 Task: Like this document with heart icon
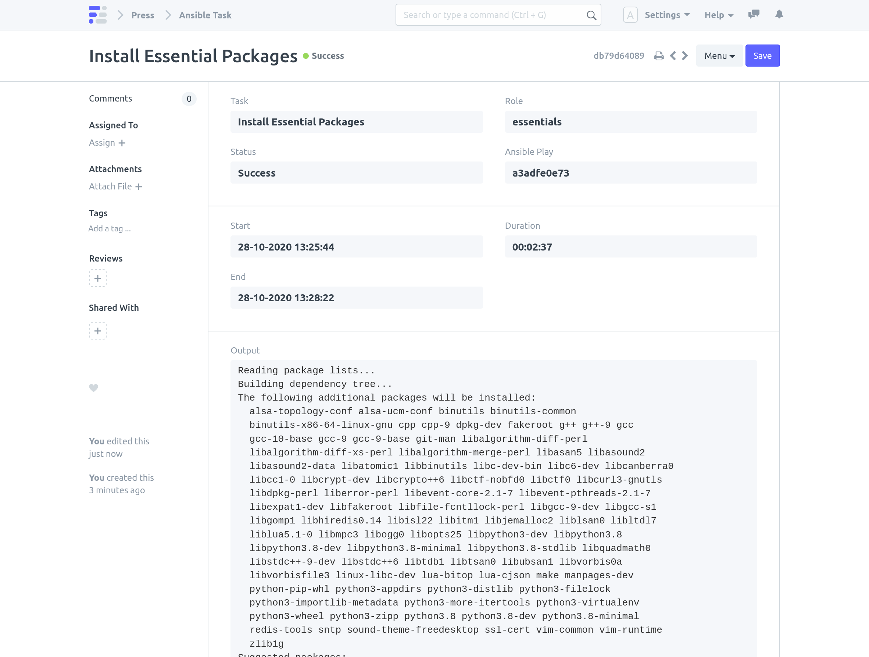point(93,388)
